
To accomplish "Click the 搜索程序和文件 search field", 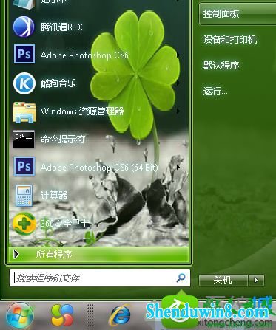I will tap(100, 278).
